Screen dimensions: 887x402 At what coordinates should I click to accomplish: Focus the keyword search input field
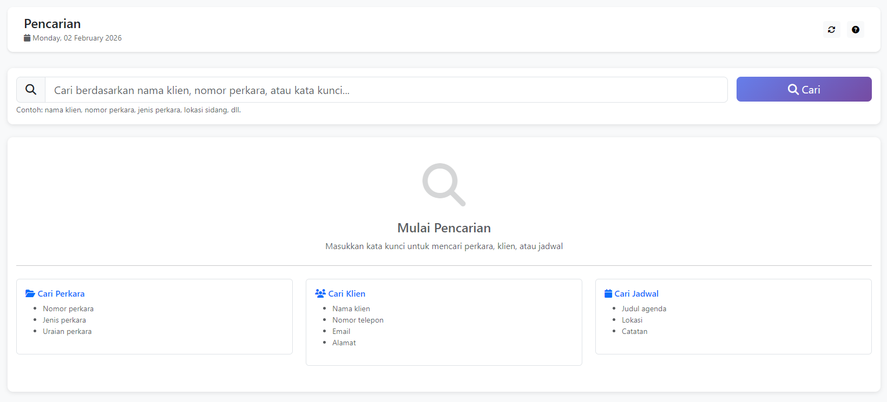(386, 90)
